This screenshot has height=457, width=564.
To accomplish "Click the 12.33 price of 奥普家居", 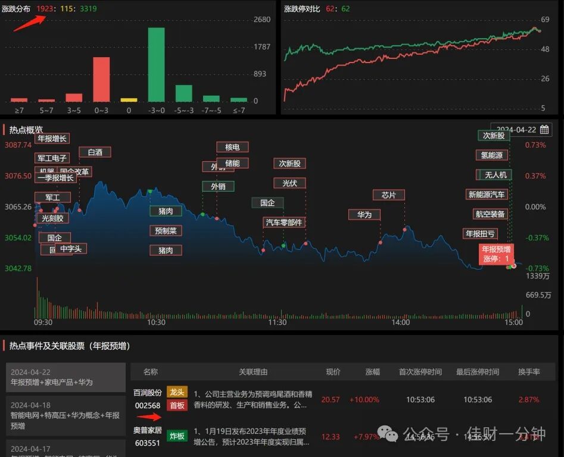I will pos(330,437).
